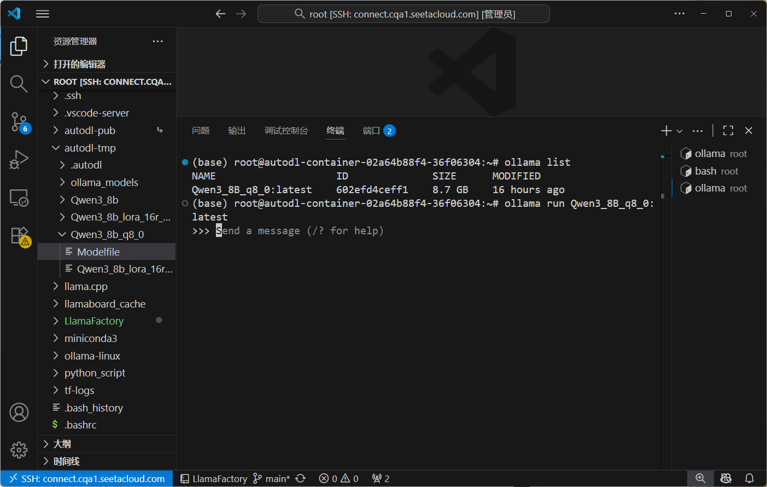Open remote SSH connection menu in status bar
Image resolution: width=767 pixels, height=487 pixels.
[87, 479]
